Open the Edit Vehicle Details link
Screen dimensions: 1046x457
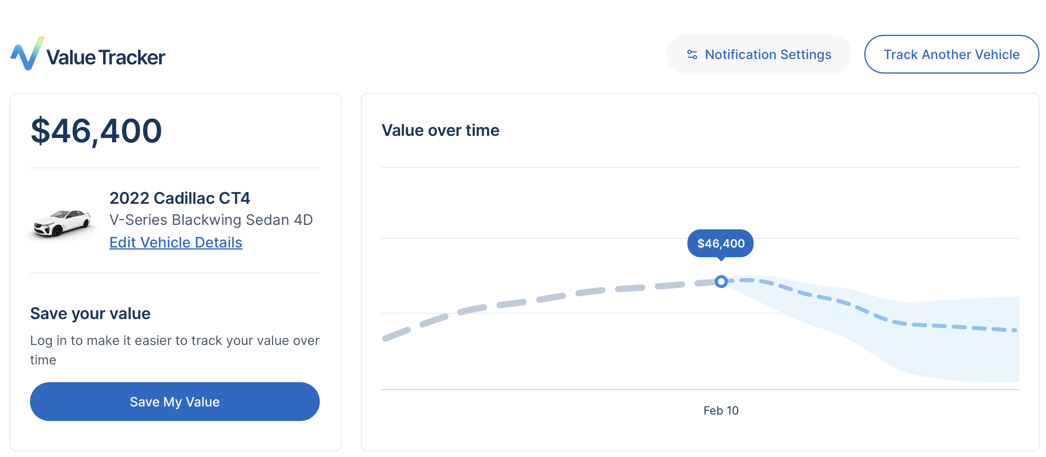175,243
